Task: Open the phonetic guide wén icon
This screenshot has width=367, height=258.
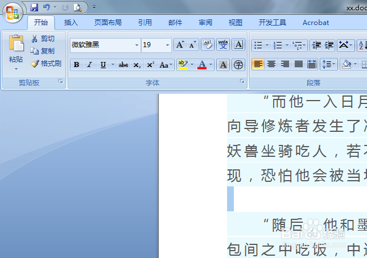Action: click(x=223, y=44)
